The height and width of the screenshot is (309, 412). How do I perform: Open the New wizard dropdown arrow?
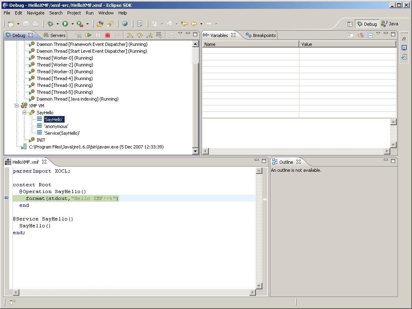[x=18, y=24]
